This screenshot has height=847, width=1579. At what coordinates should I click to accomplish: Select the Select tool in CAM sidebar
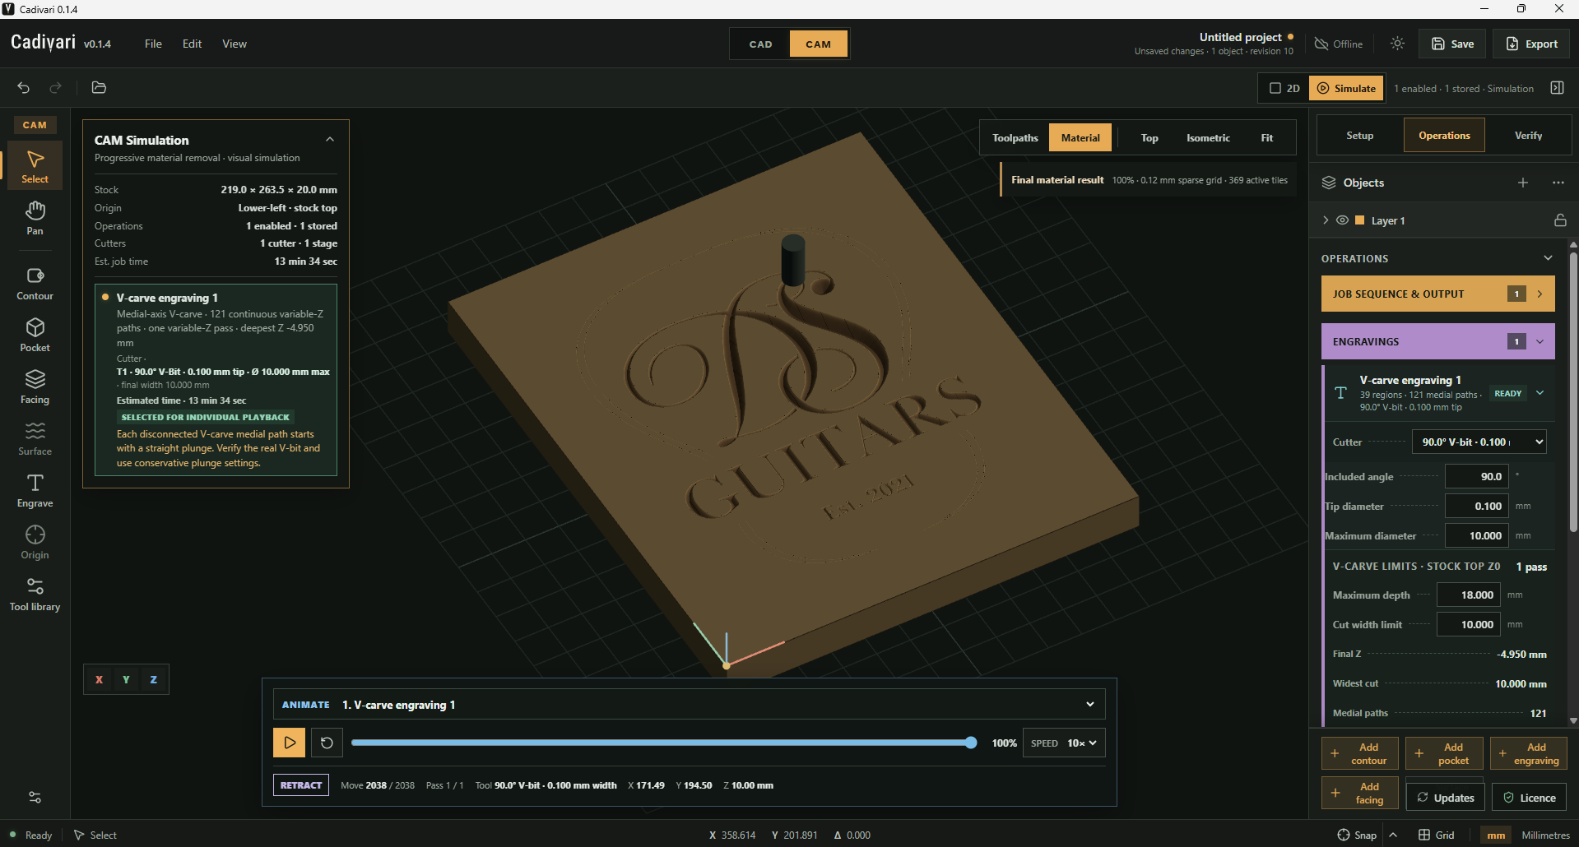[x=35, y=166]
